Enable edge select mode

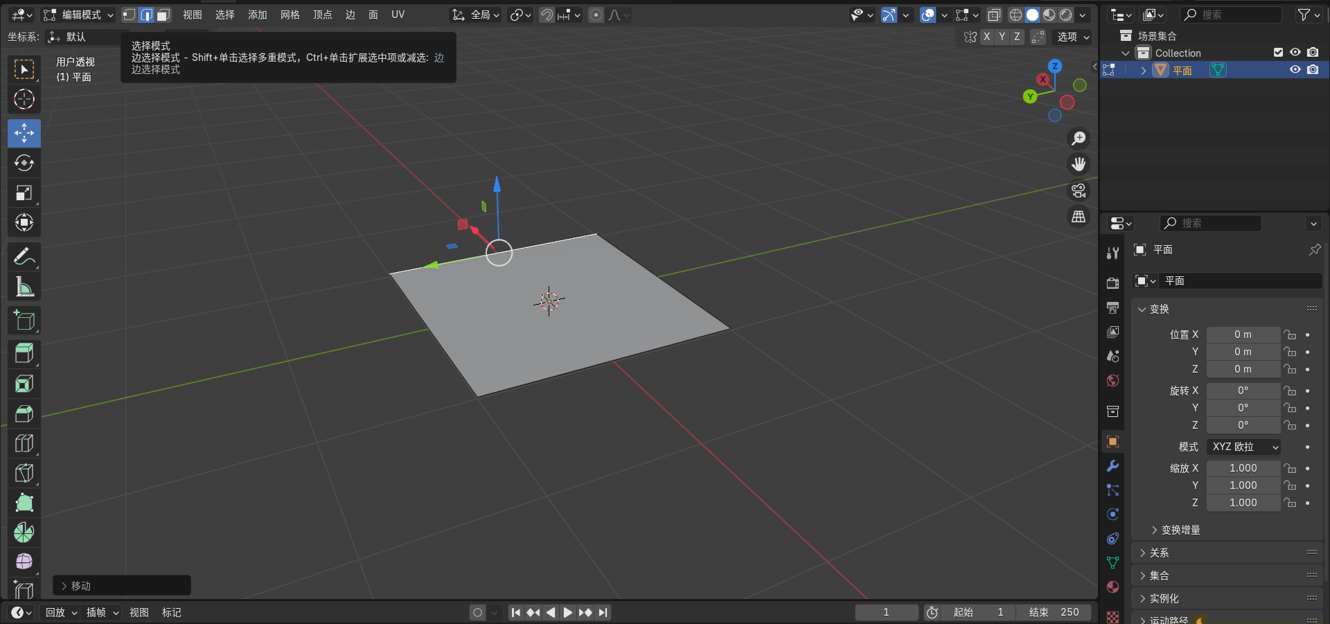146,15
